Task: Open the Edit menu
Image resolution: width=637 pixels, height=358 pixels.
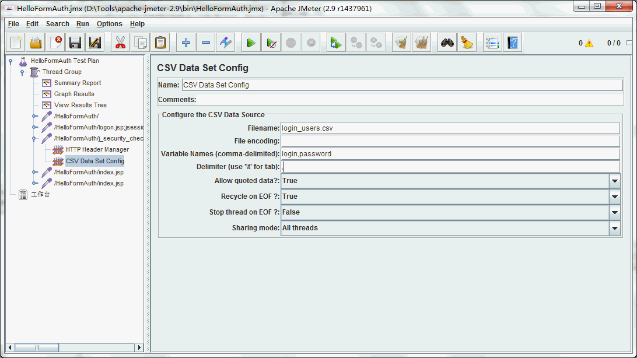Action: 33,23
